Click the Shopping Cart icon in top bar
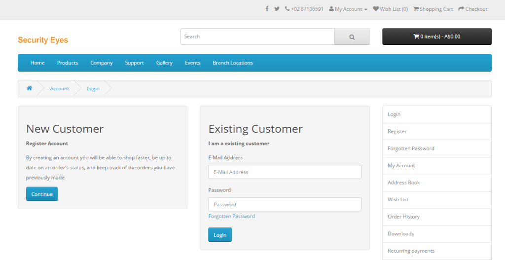 pyautogui.click(x=416, y=9)
